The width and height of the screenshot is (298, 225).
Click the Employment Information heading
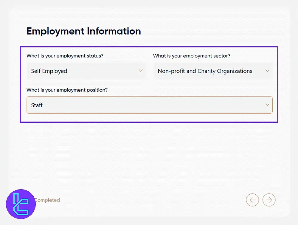coord(84,31)
